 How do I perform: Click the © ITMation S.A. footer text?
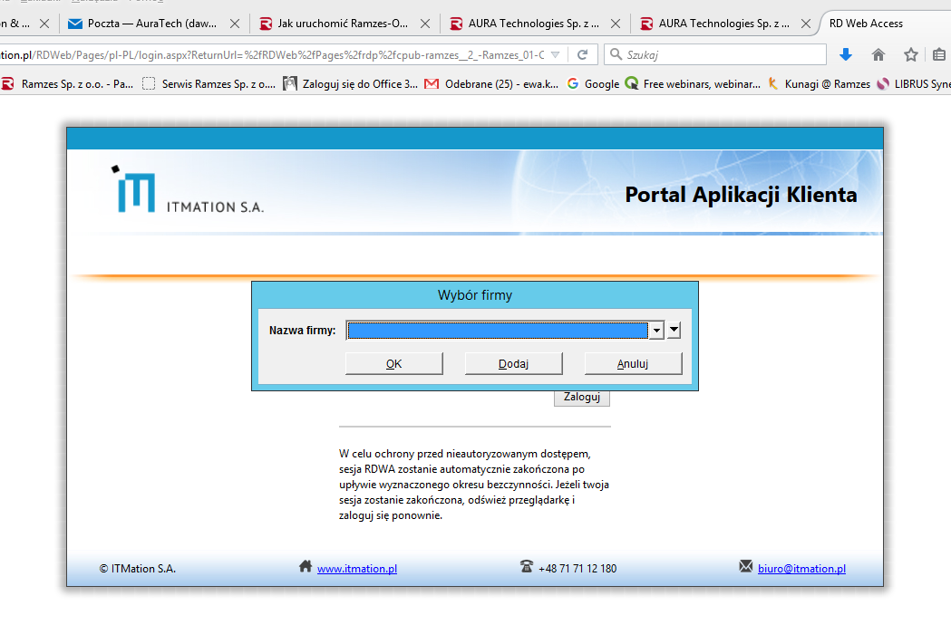point(138,568)
